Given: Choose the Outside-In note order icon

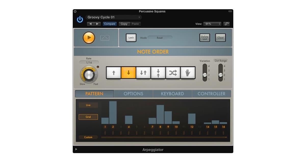Looking at the screenshot, I should point(158,73).
